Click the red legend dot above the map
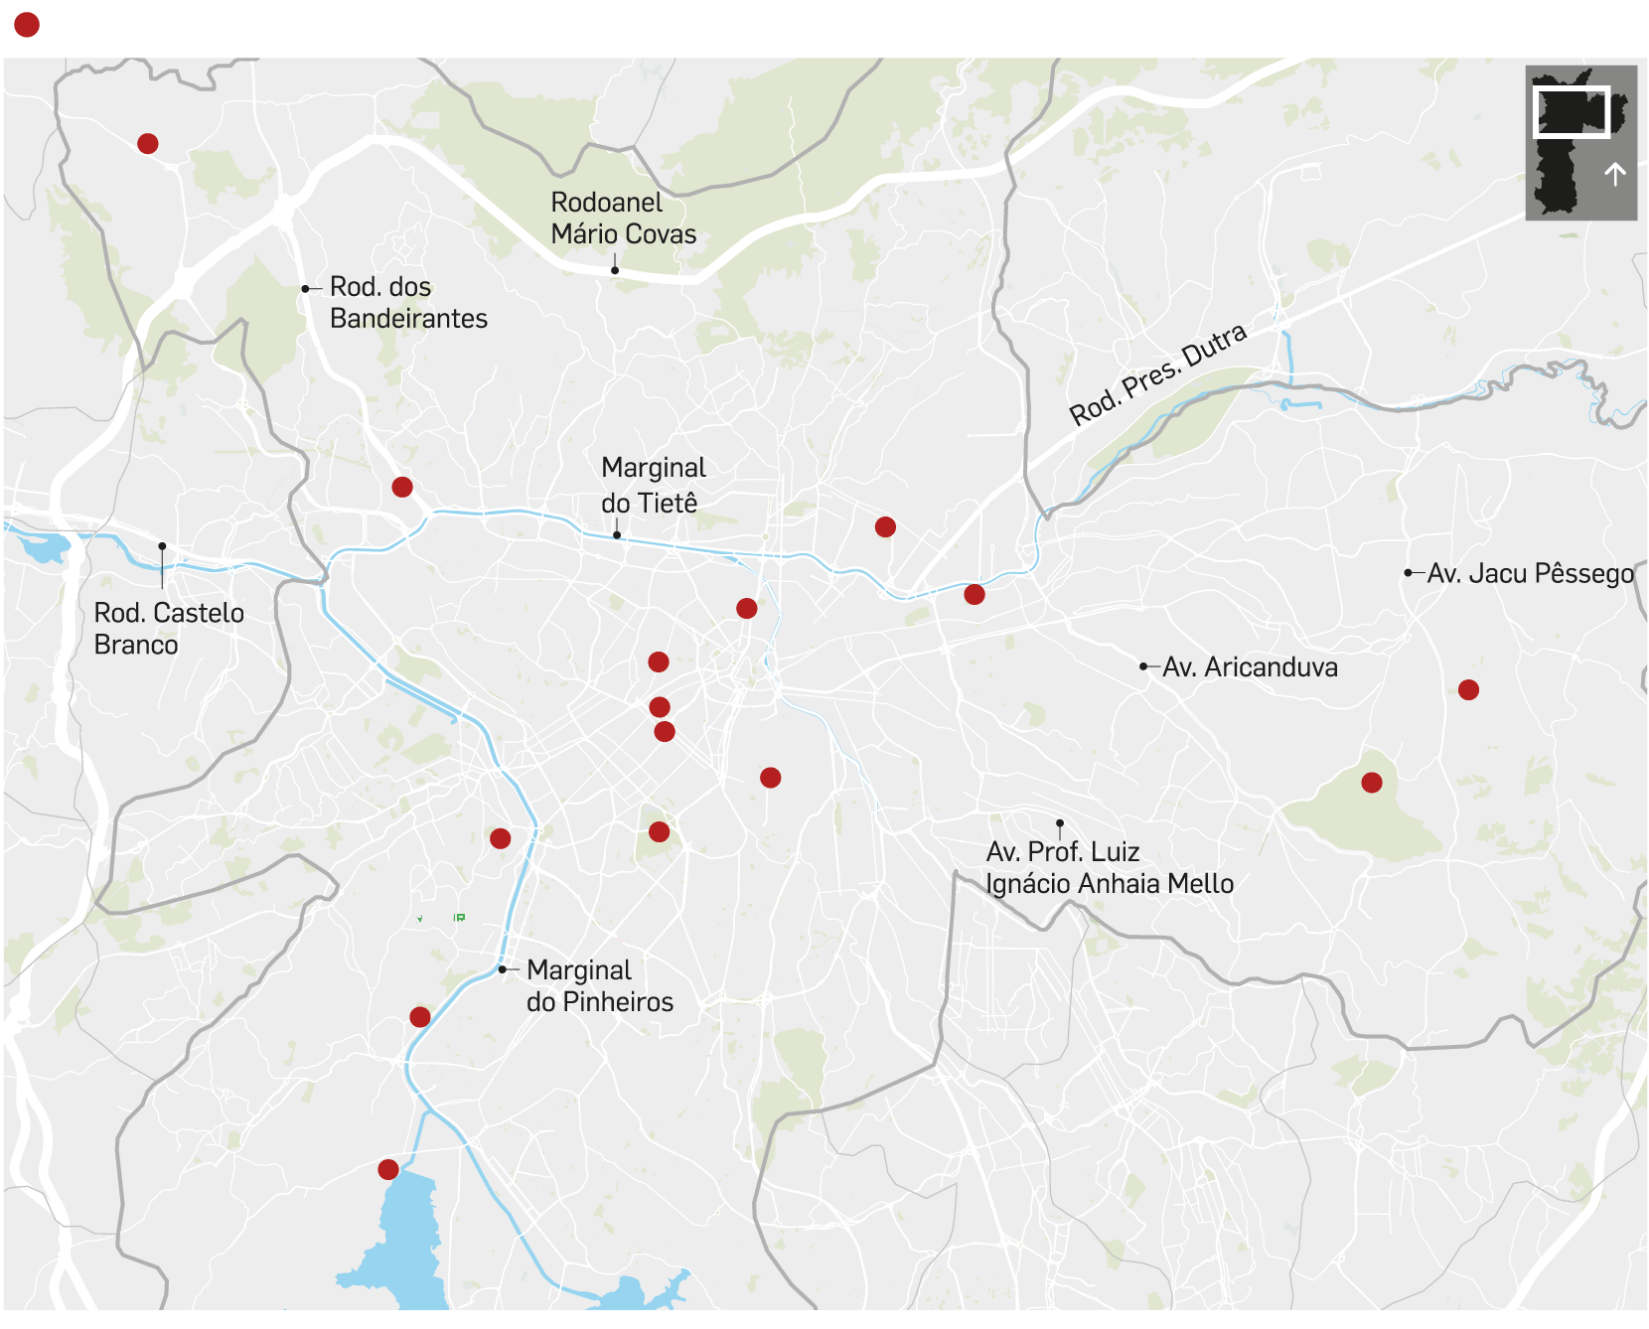This screenshot has width=1649, height=1329. [27, 25]
